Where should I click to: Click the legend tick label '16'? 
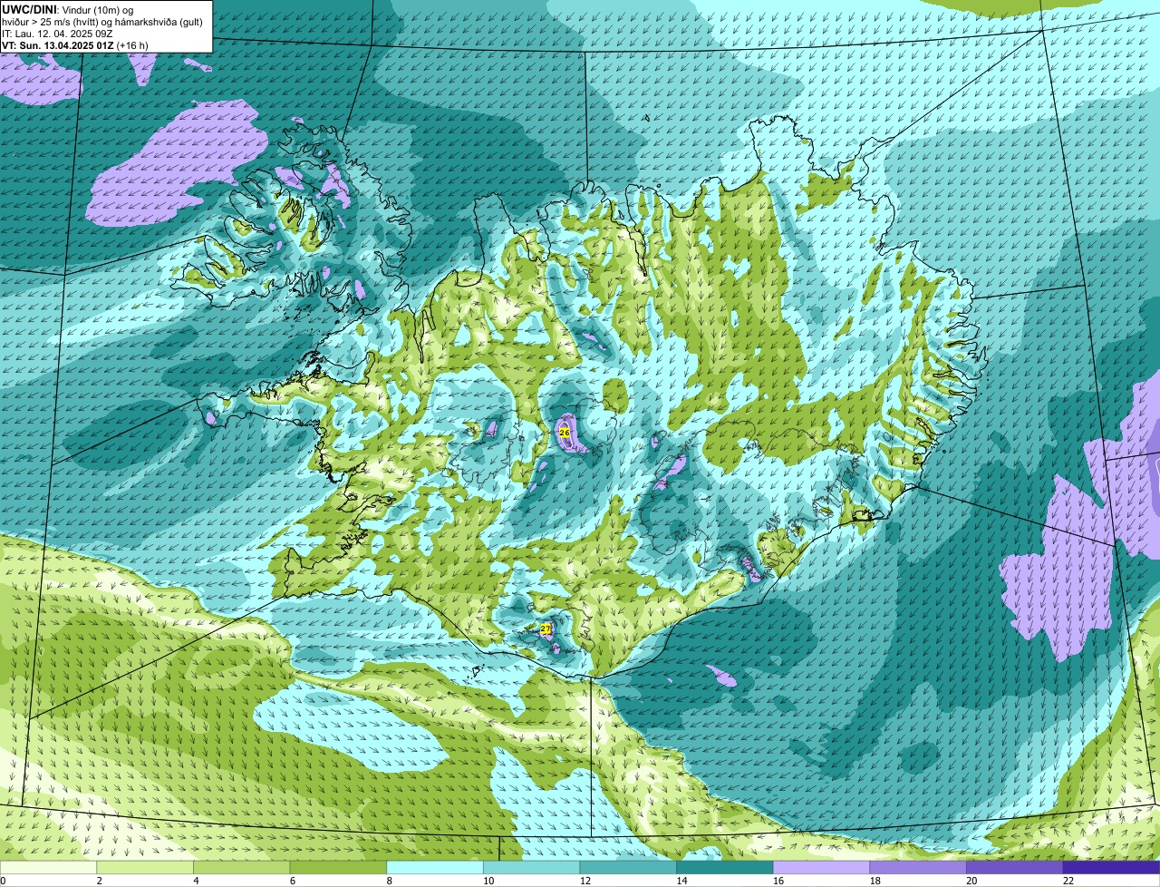tap(778, 881)
